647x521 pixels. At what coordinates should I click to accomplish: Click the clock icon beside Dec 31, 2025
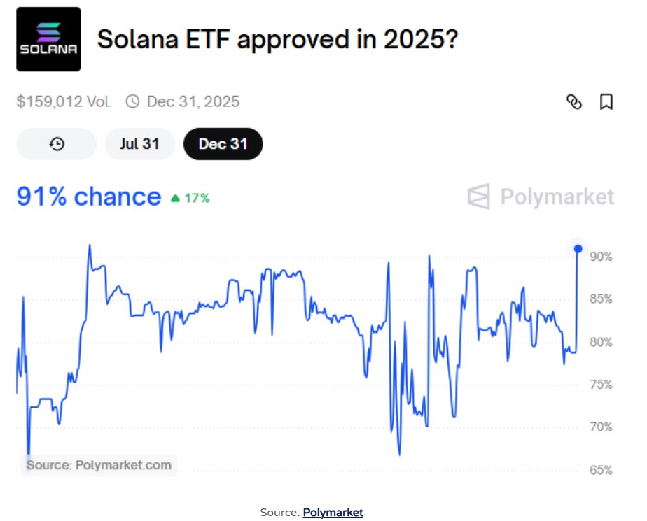click(132, 101)
